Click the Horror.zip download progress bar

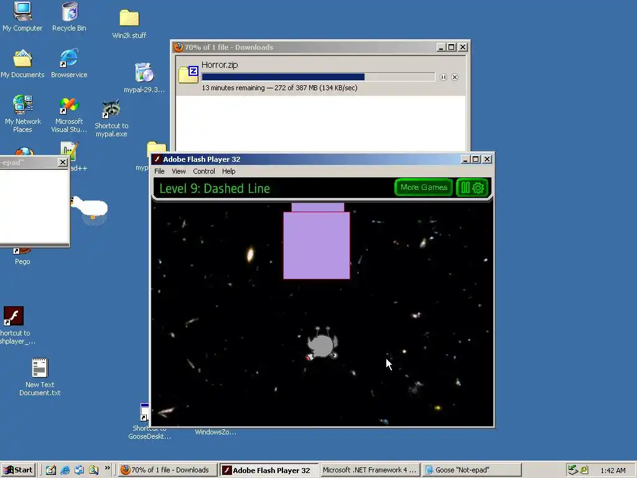pyautogui.click(x=318, y=77)
